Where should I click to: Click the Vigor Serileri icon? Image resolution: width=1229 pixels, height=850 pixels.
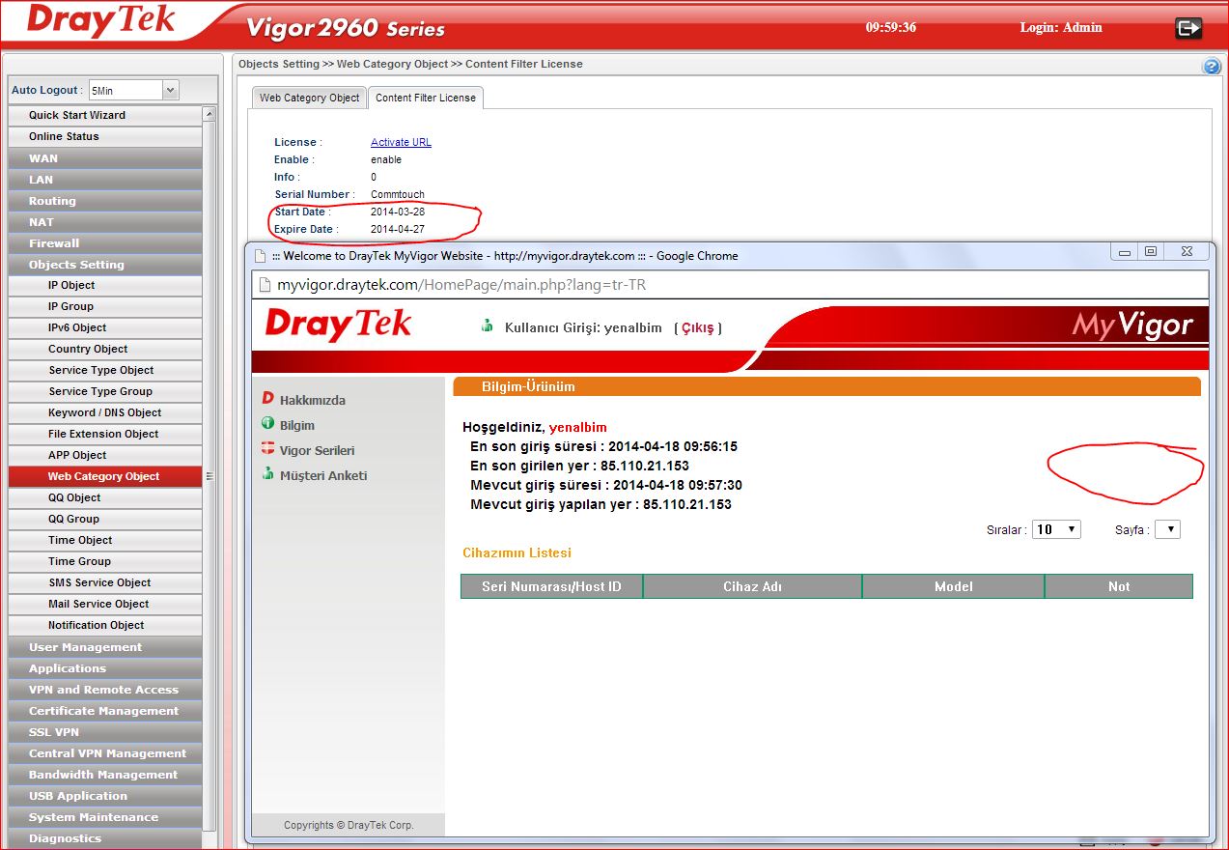coord(267,449)
